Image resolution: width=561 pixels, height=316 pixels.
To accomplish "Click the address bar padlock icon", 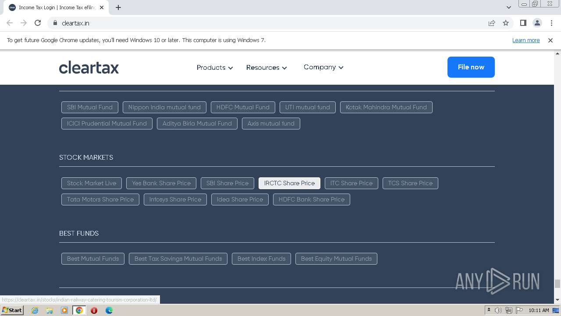I will 55,23.
